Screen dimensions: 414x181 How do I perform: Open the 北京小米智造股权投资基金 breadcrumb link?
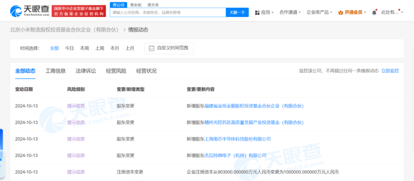click(65, 30)
